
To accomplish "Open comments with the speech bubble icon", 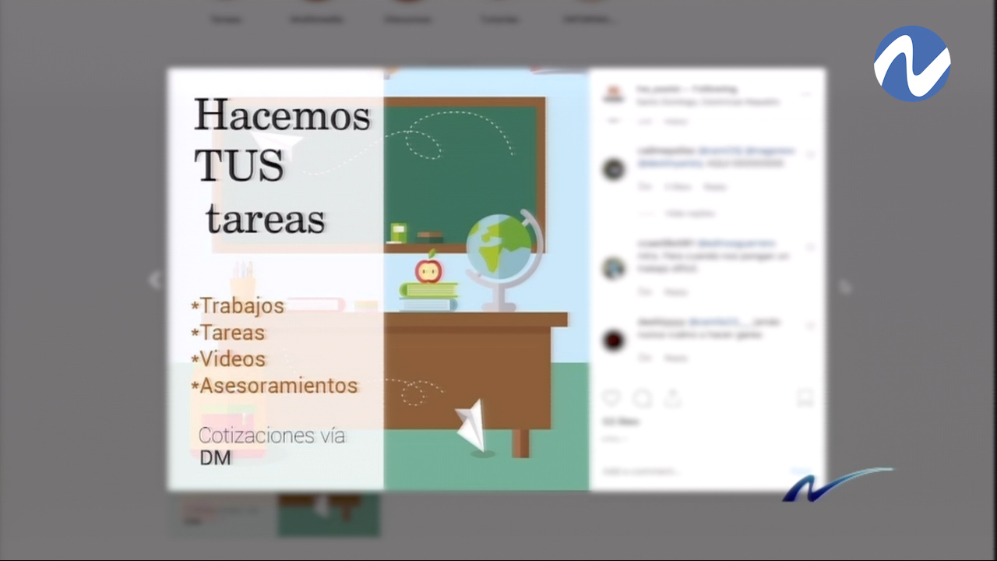I will pos(642,398).
